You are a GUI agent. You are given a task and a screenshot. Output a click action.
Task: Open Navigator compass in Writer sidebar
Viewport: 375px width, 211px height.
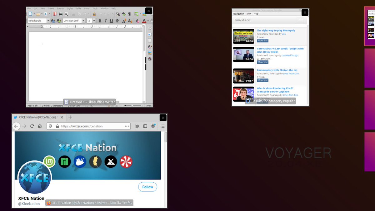click(150, 59)
